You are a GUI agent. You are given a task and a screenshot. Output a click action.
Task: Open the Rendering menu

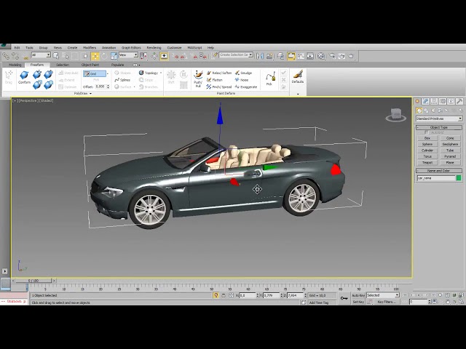[x=154, y=47]
